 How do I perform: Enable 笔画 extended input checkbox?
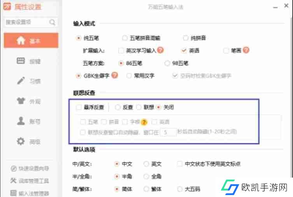click(226, 51)
